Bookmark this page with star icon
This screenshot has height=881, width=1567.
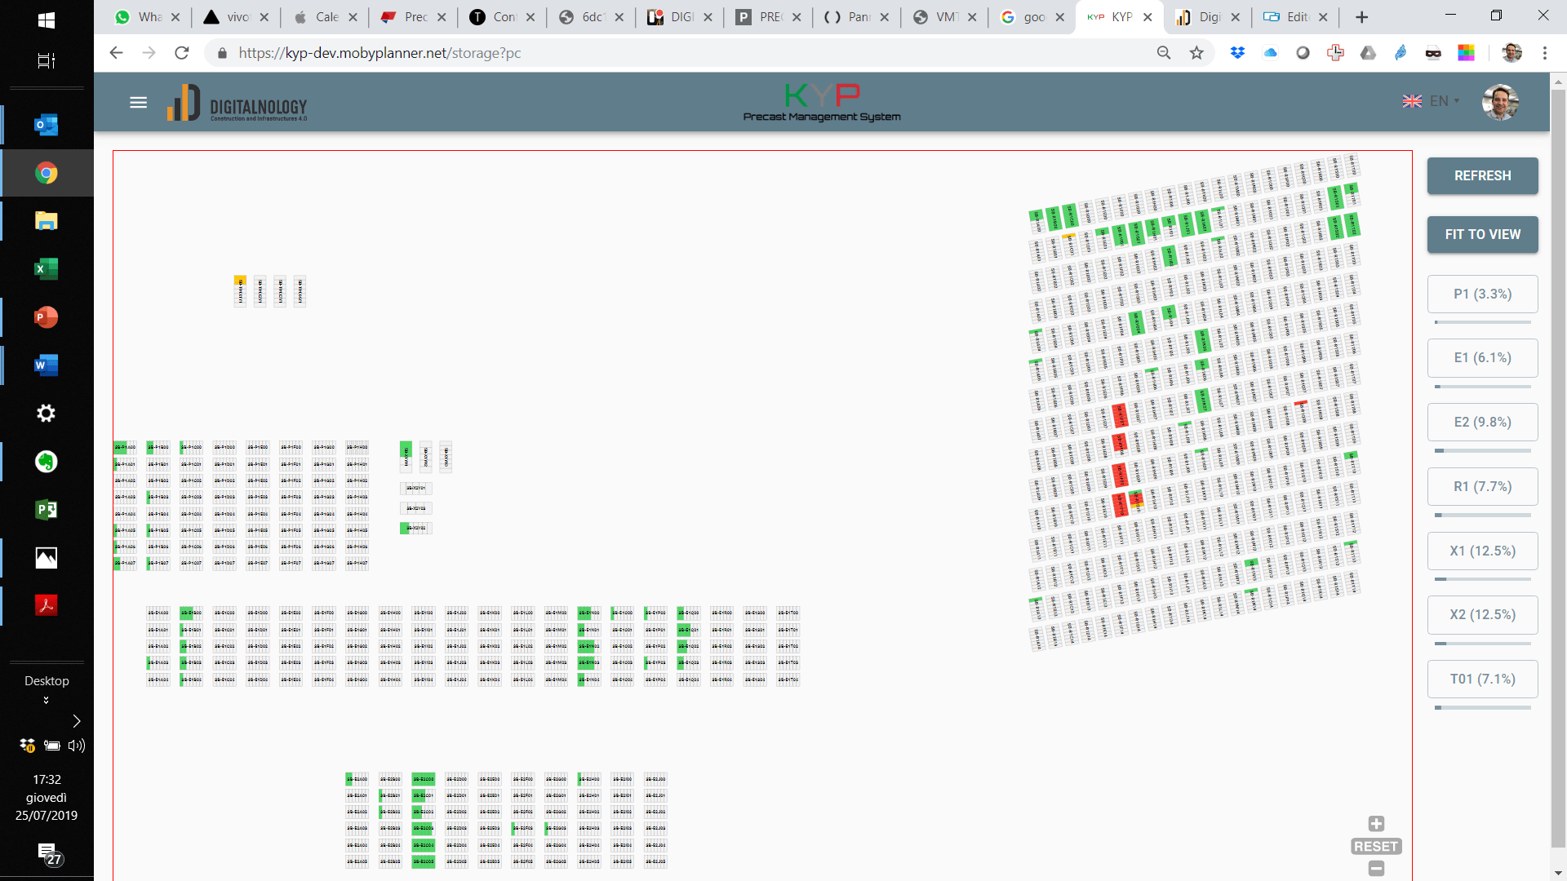(1196, 53)
